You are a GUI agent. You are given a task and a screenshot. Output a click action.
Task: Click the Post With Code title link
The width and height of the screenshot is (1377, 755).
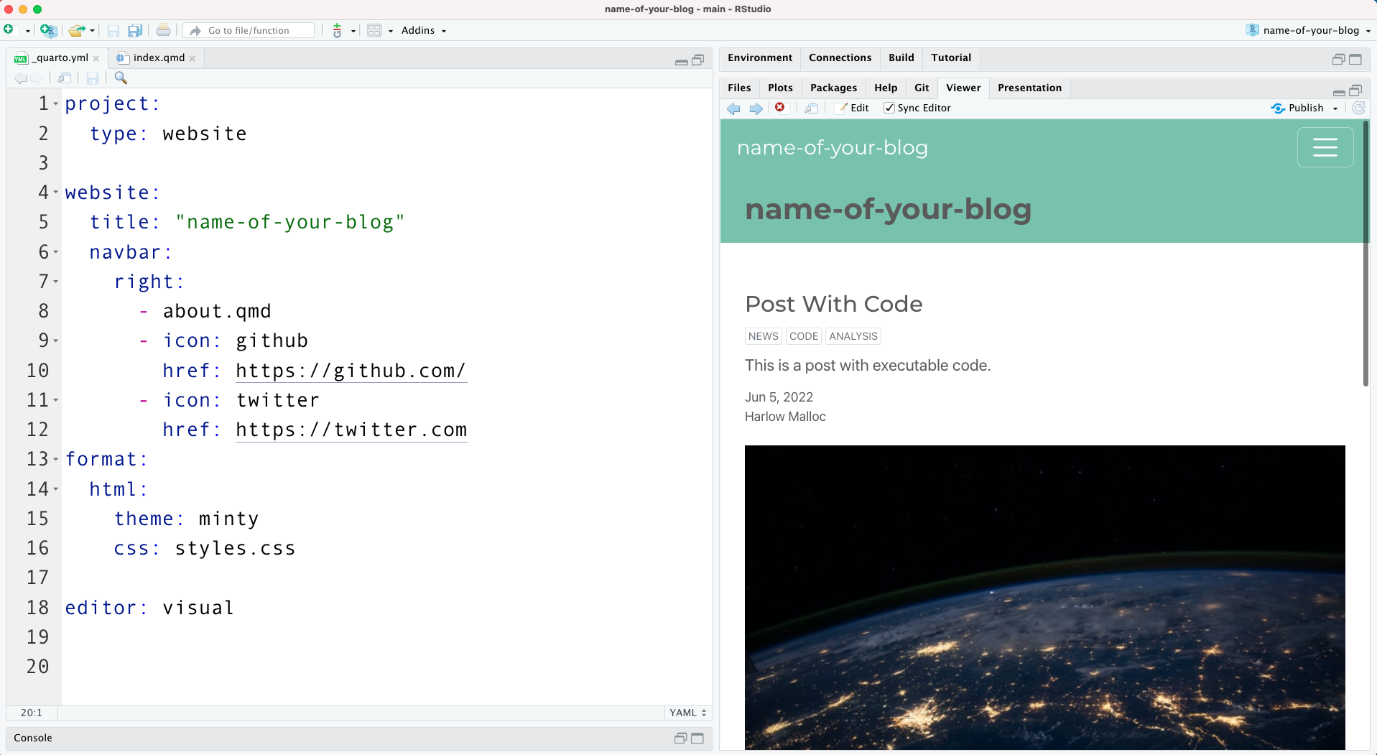834,304
